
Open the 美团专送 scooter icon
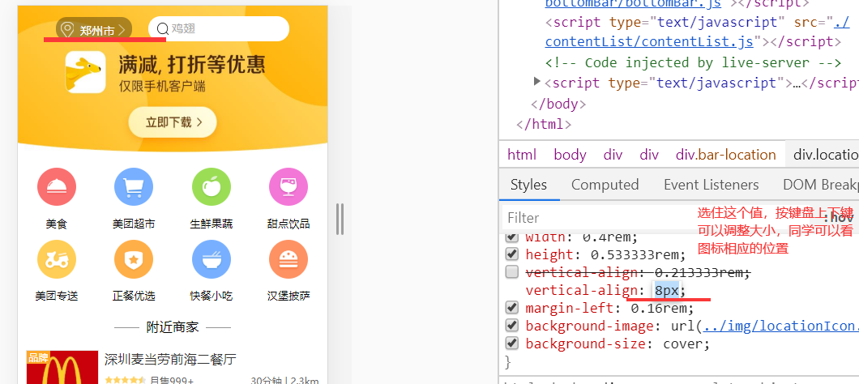[x=57, y=259]
